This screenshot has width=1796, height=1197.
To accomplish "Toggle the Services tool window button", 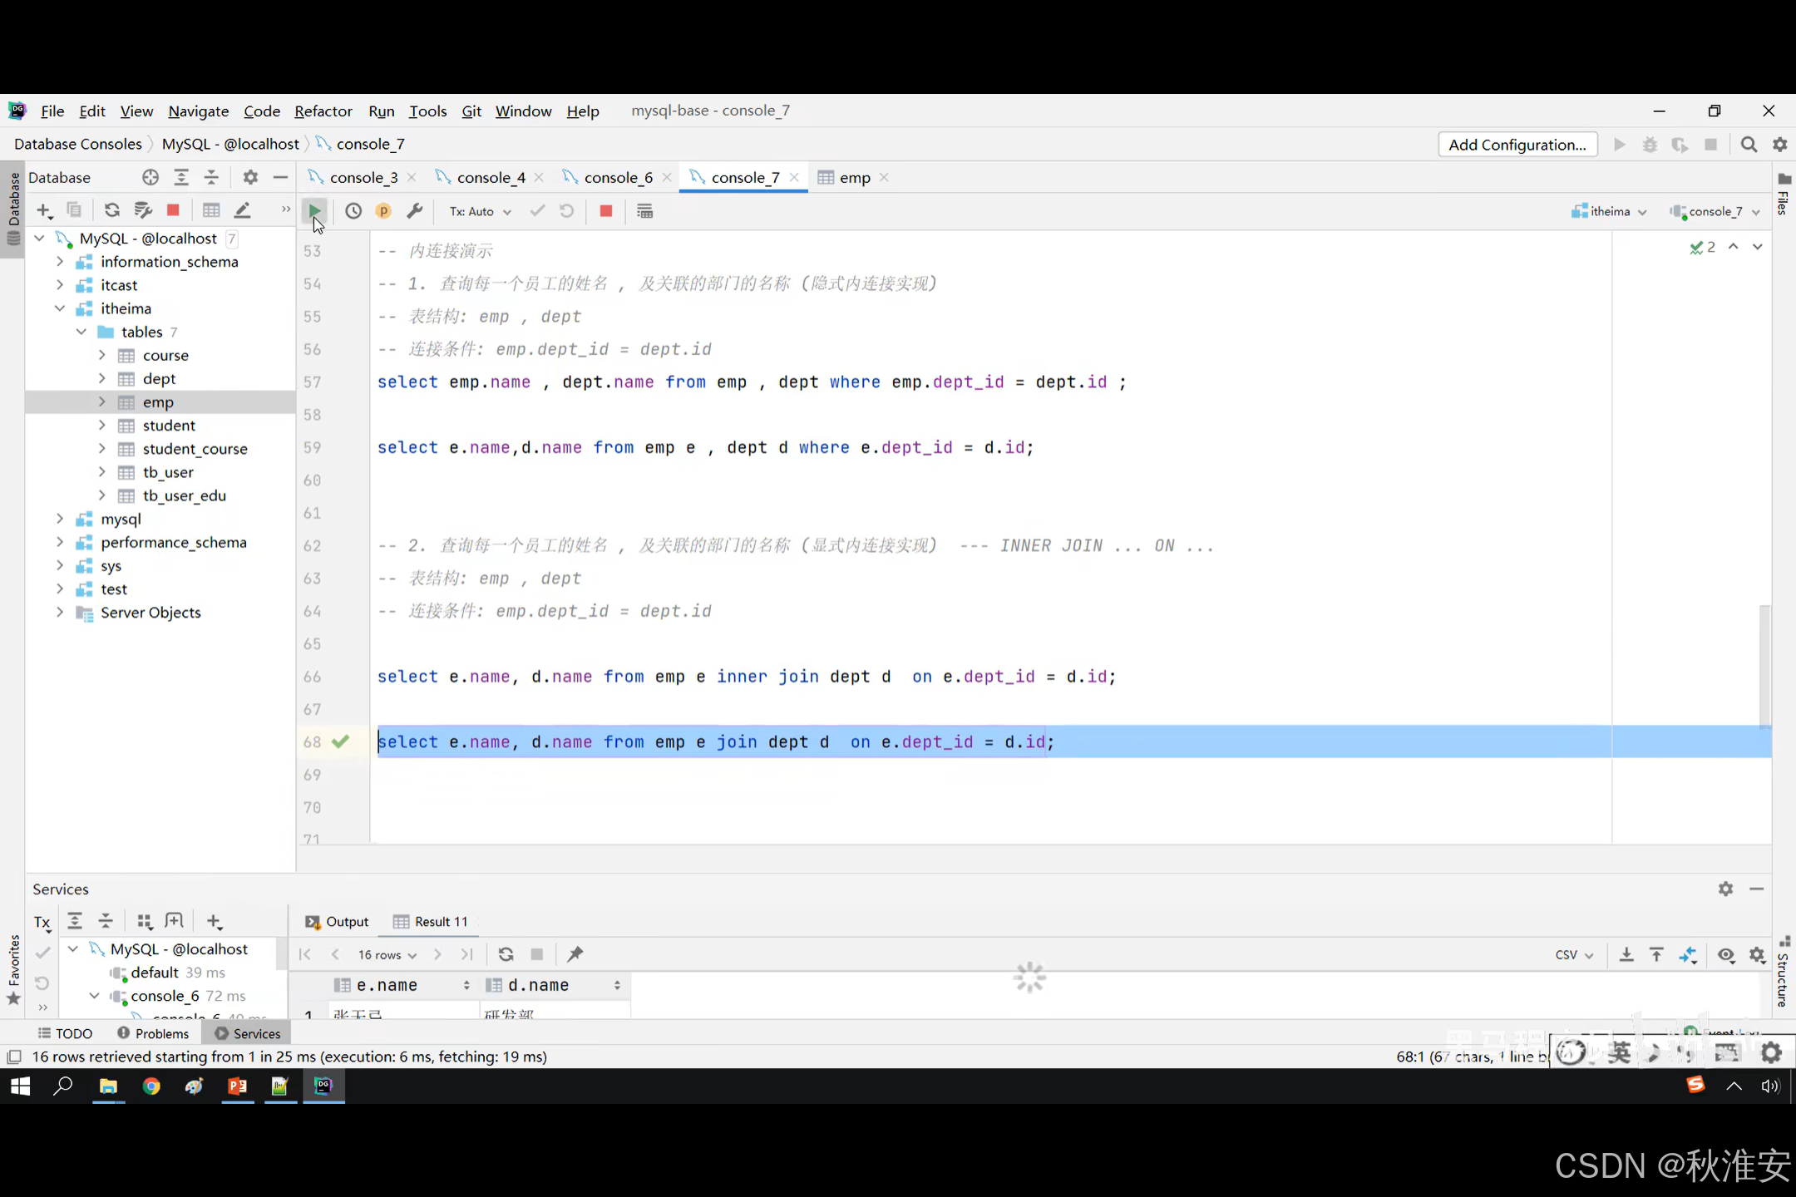I will click(x=248, y=1033).
